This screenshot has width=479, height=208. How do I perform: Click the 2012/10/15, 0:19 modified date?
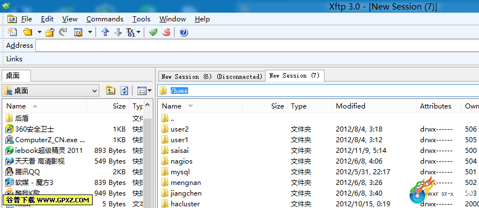coord(363,204)
